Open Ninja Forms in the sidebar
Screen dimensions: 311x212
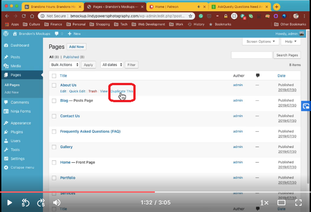coord(21,111)
